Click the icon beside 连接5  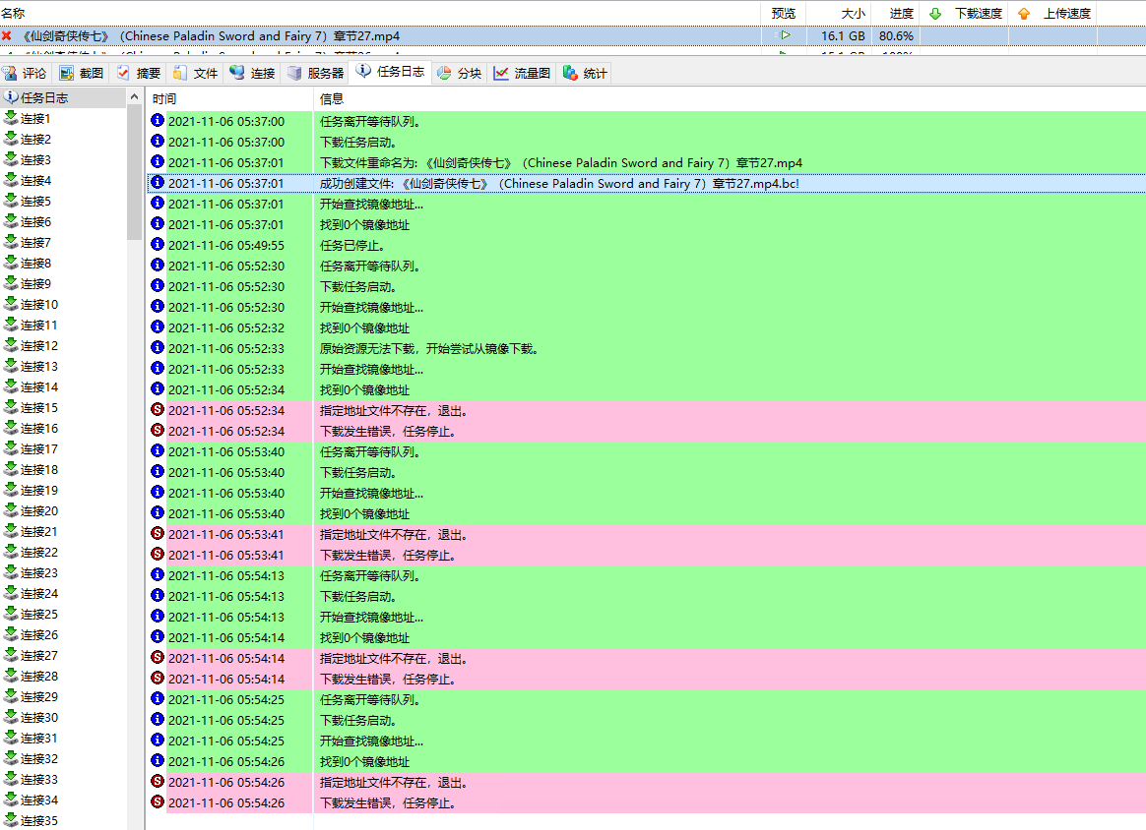click(11, 200)
